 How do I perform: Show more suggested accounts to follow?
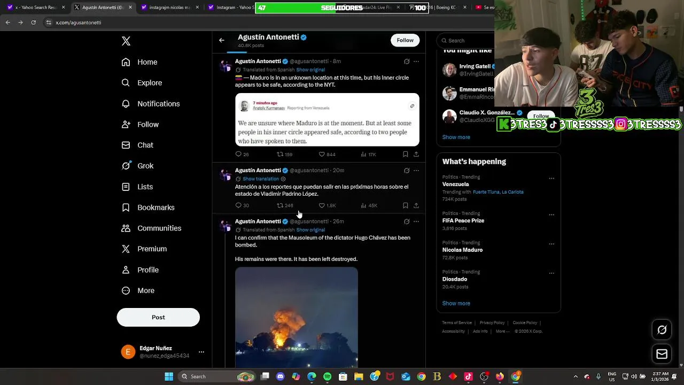coord(456,137)
